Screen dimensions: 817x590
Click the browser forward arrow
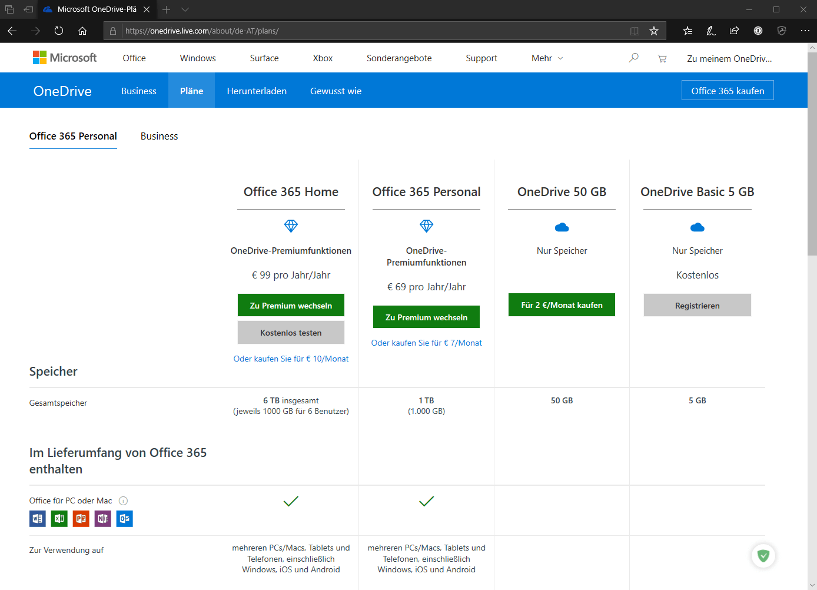(x=35, y=31)
